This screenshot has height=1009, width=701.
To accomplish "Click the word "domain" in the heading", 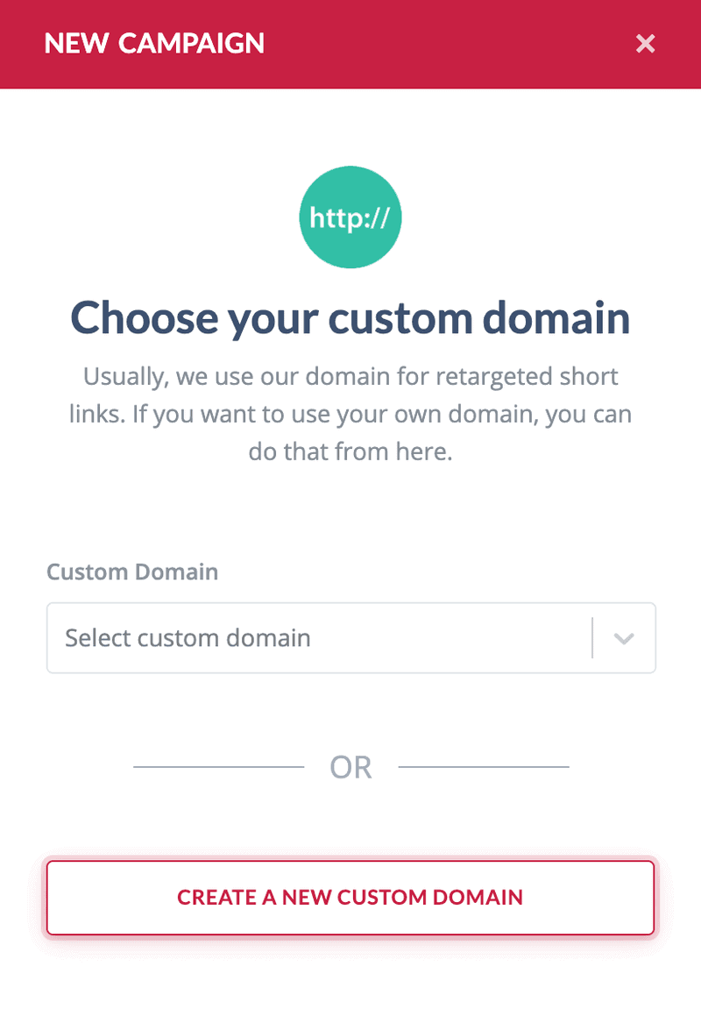I will click(556, 318).
